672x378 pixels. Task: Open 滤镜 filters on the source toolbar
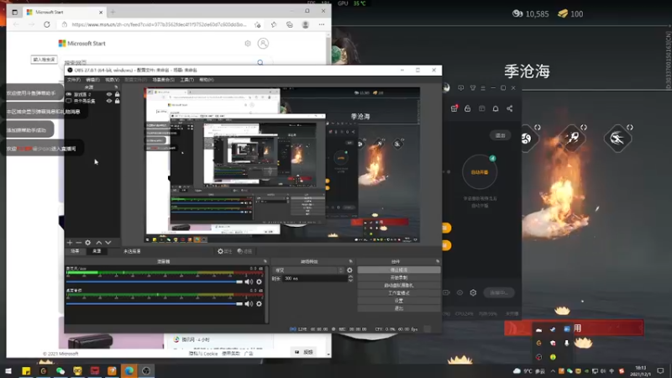click(x=244, y=251)
